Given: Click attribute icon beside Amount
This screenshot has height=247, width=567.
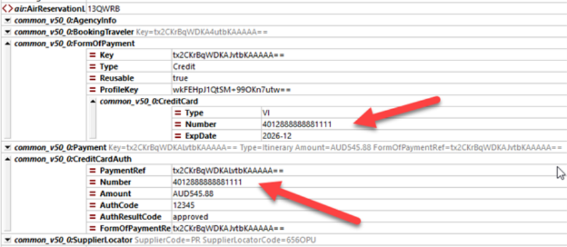Looking at the screenshot, I should click(x=93, y=193).
